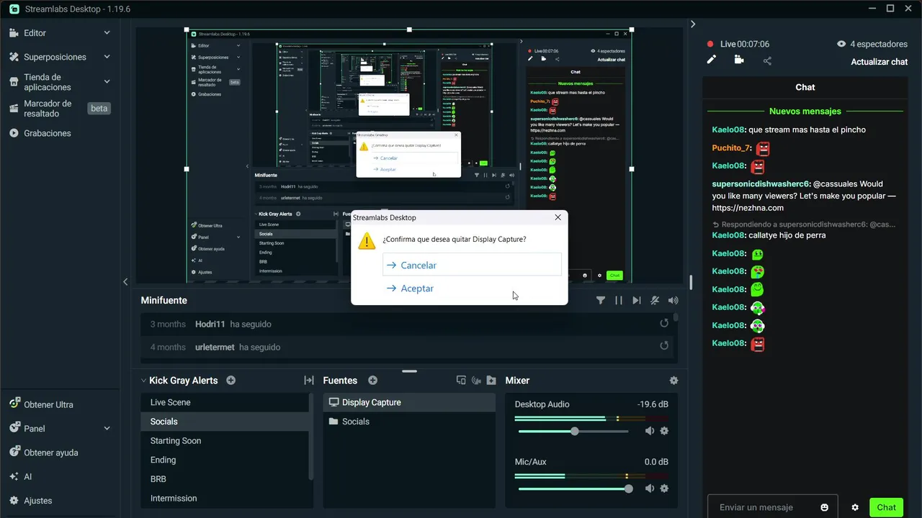This screenshot has height=518, width=922.
Task: Click Obtener Ultra in the sidebar
Action: (x=48, y=404)
